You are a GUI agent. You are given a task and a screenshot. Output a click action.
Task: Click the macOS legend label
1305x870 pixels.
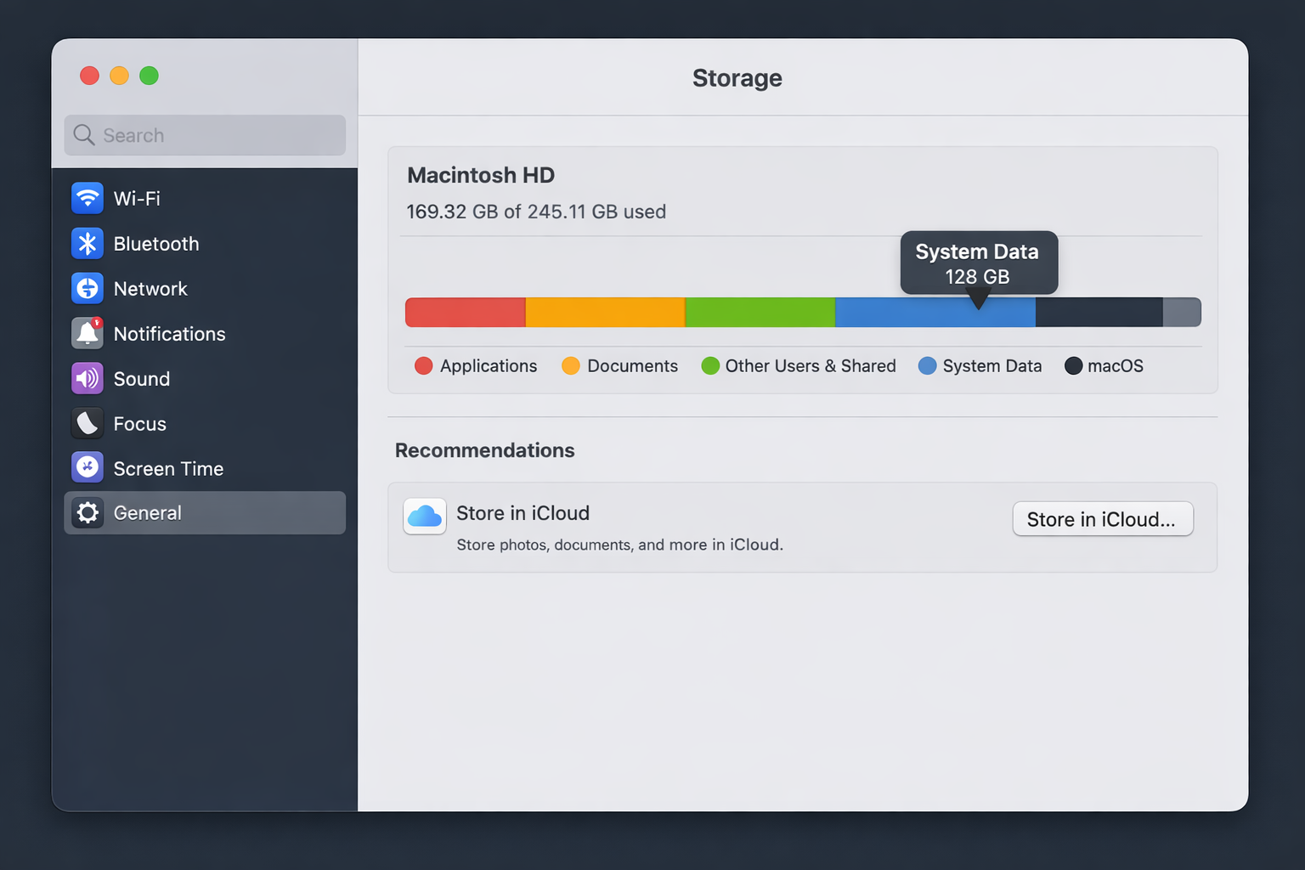pos(1116,366)
